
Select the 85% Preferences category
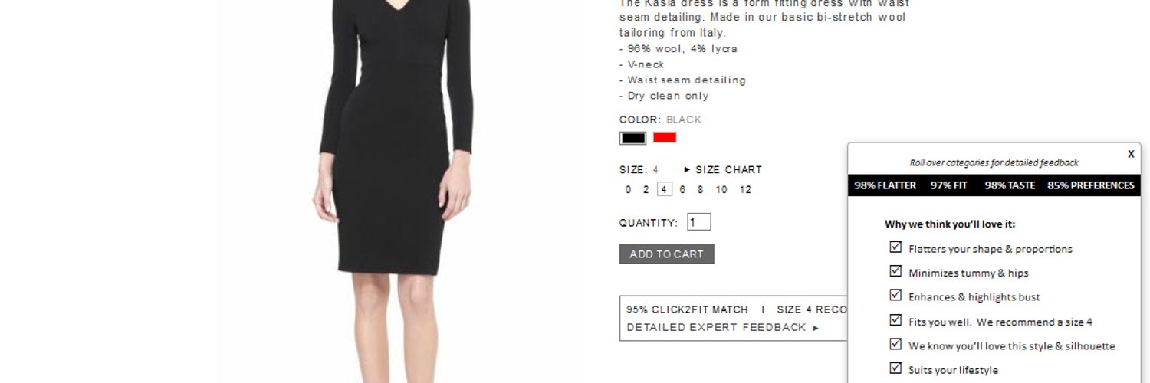1091,185
